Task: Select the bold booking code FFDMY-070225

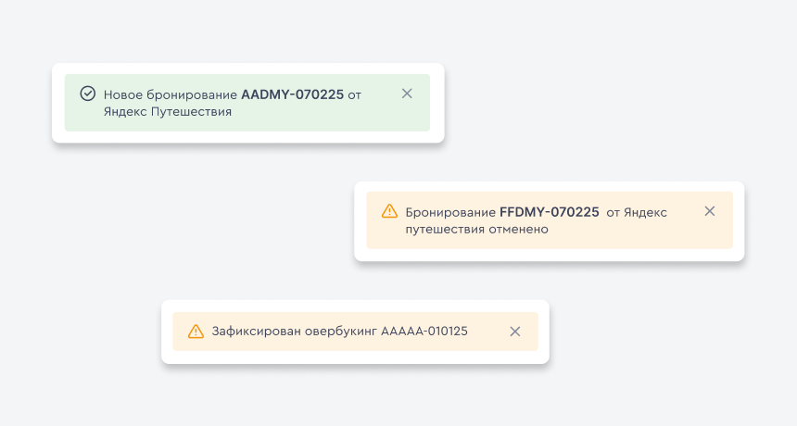Action: pos(550,212)
